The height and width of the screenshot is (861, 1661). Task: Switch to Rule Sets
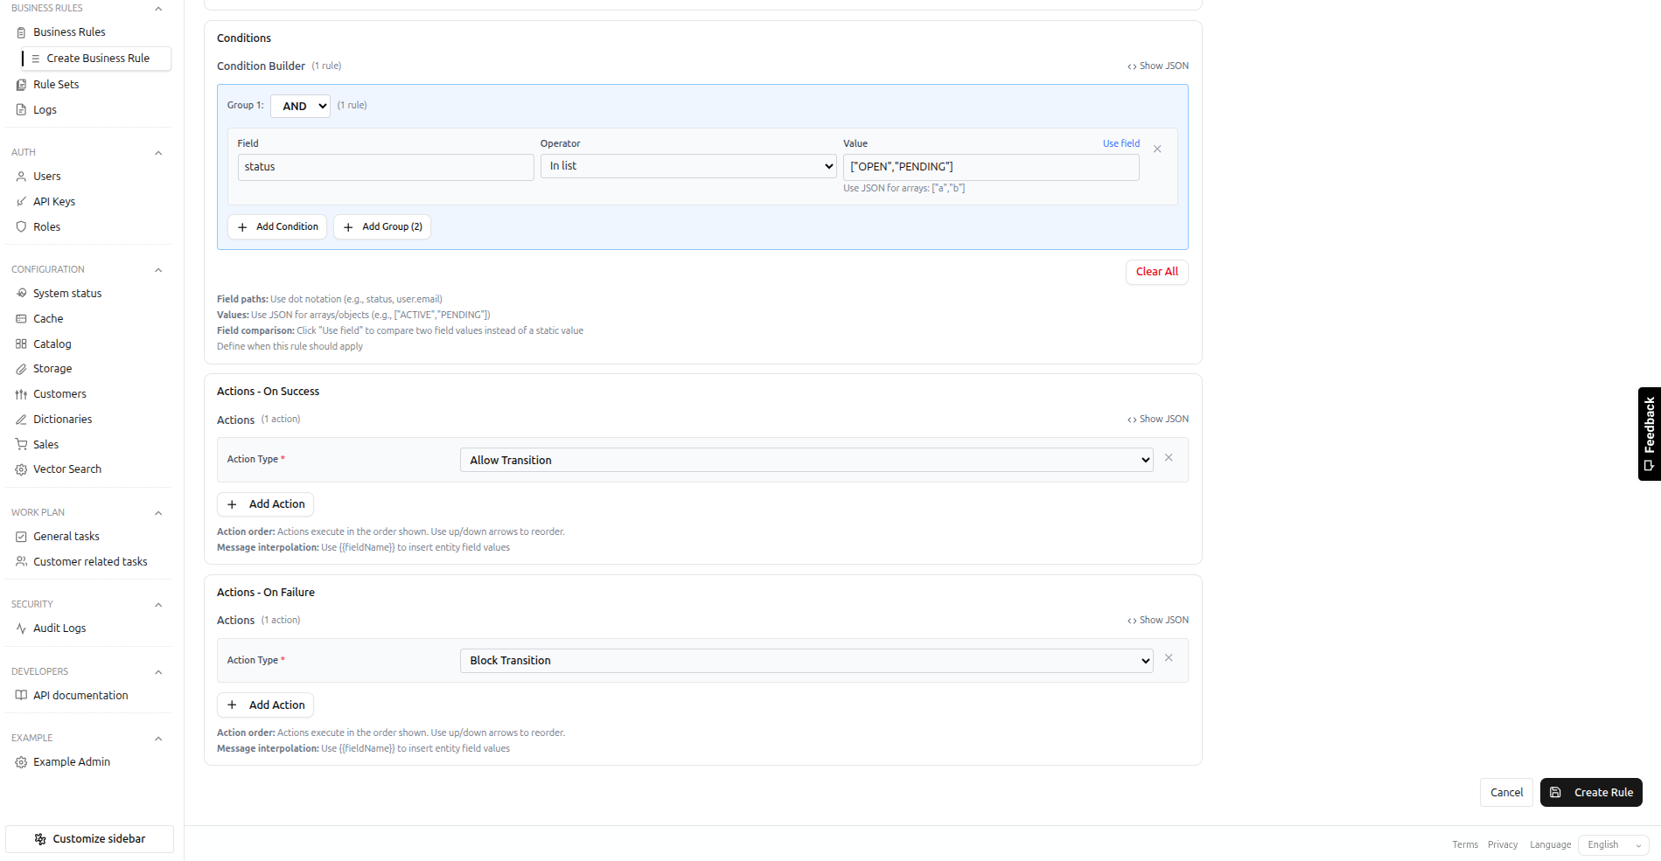56,84
